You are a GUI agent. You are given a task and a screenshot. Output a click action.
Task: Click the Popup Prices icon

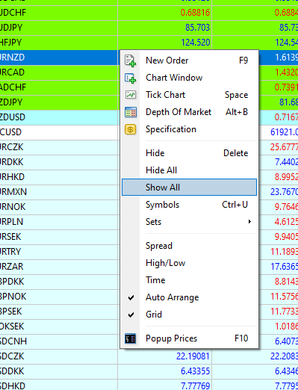[130, 338]
